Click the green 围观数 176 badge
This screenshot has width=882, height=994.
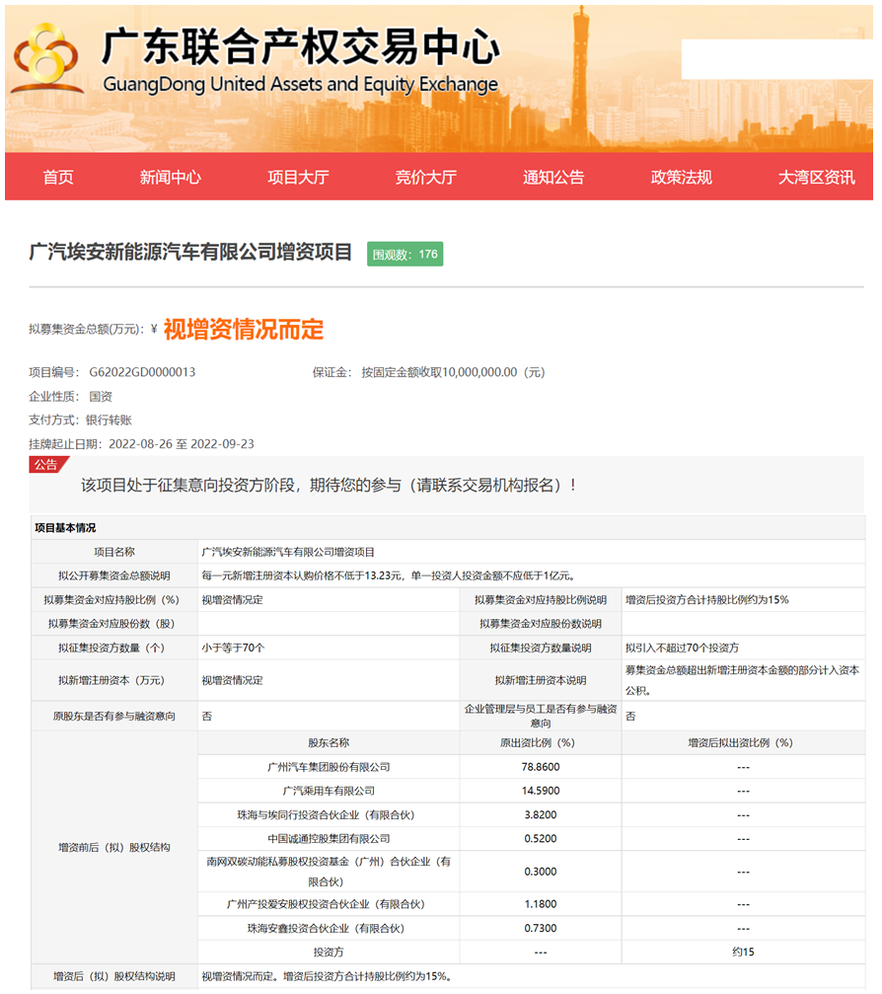[x=404, y=255]
